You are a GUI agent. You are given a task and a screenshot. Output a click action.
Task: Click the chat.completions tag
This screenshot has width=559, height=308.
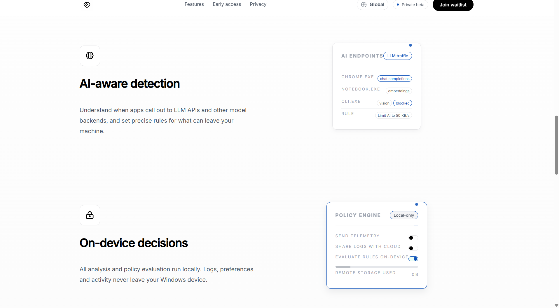(x=394, y=79)
